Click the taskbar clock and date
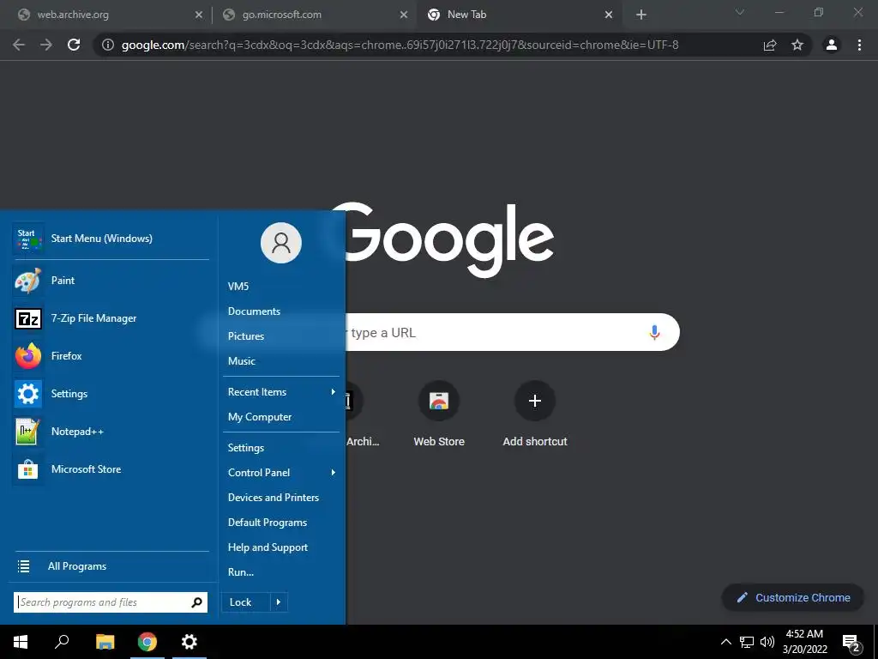 (804, 642)
